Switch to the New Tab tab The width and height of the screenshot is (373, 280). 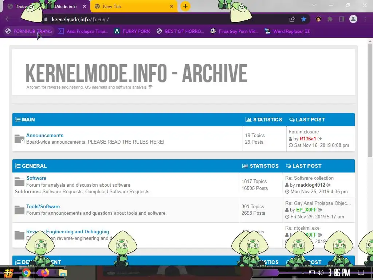point(134,7)
